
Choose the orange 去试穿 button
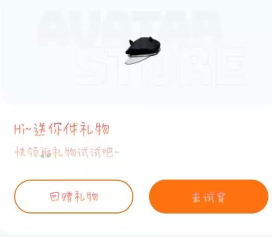point(208,196)
